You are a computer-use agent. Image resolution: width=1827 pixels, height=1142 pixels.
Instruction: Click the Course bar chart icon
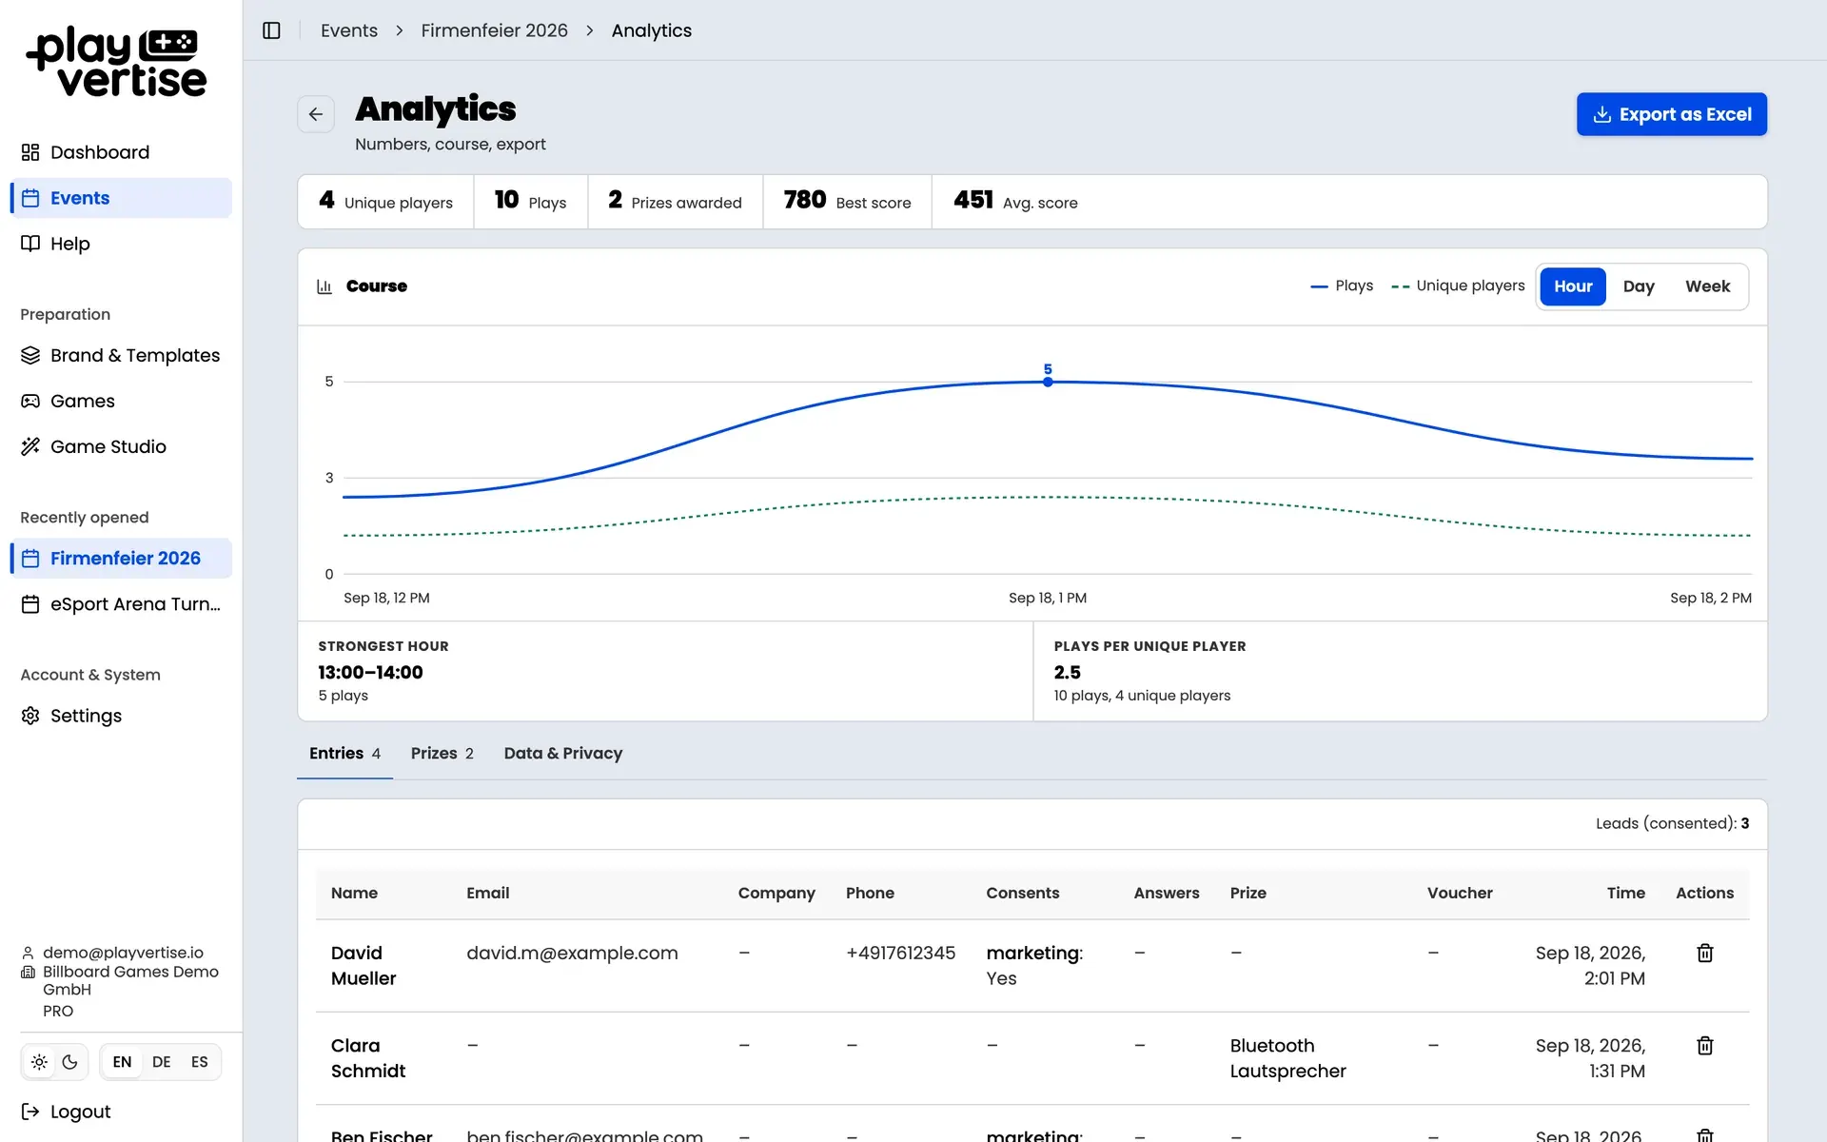click(324, 286)
